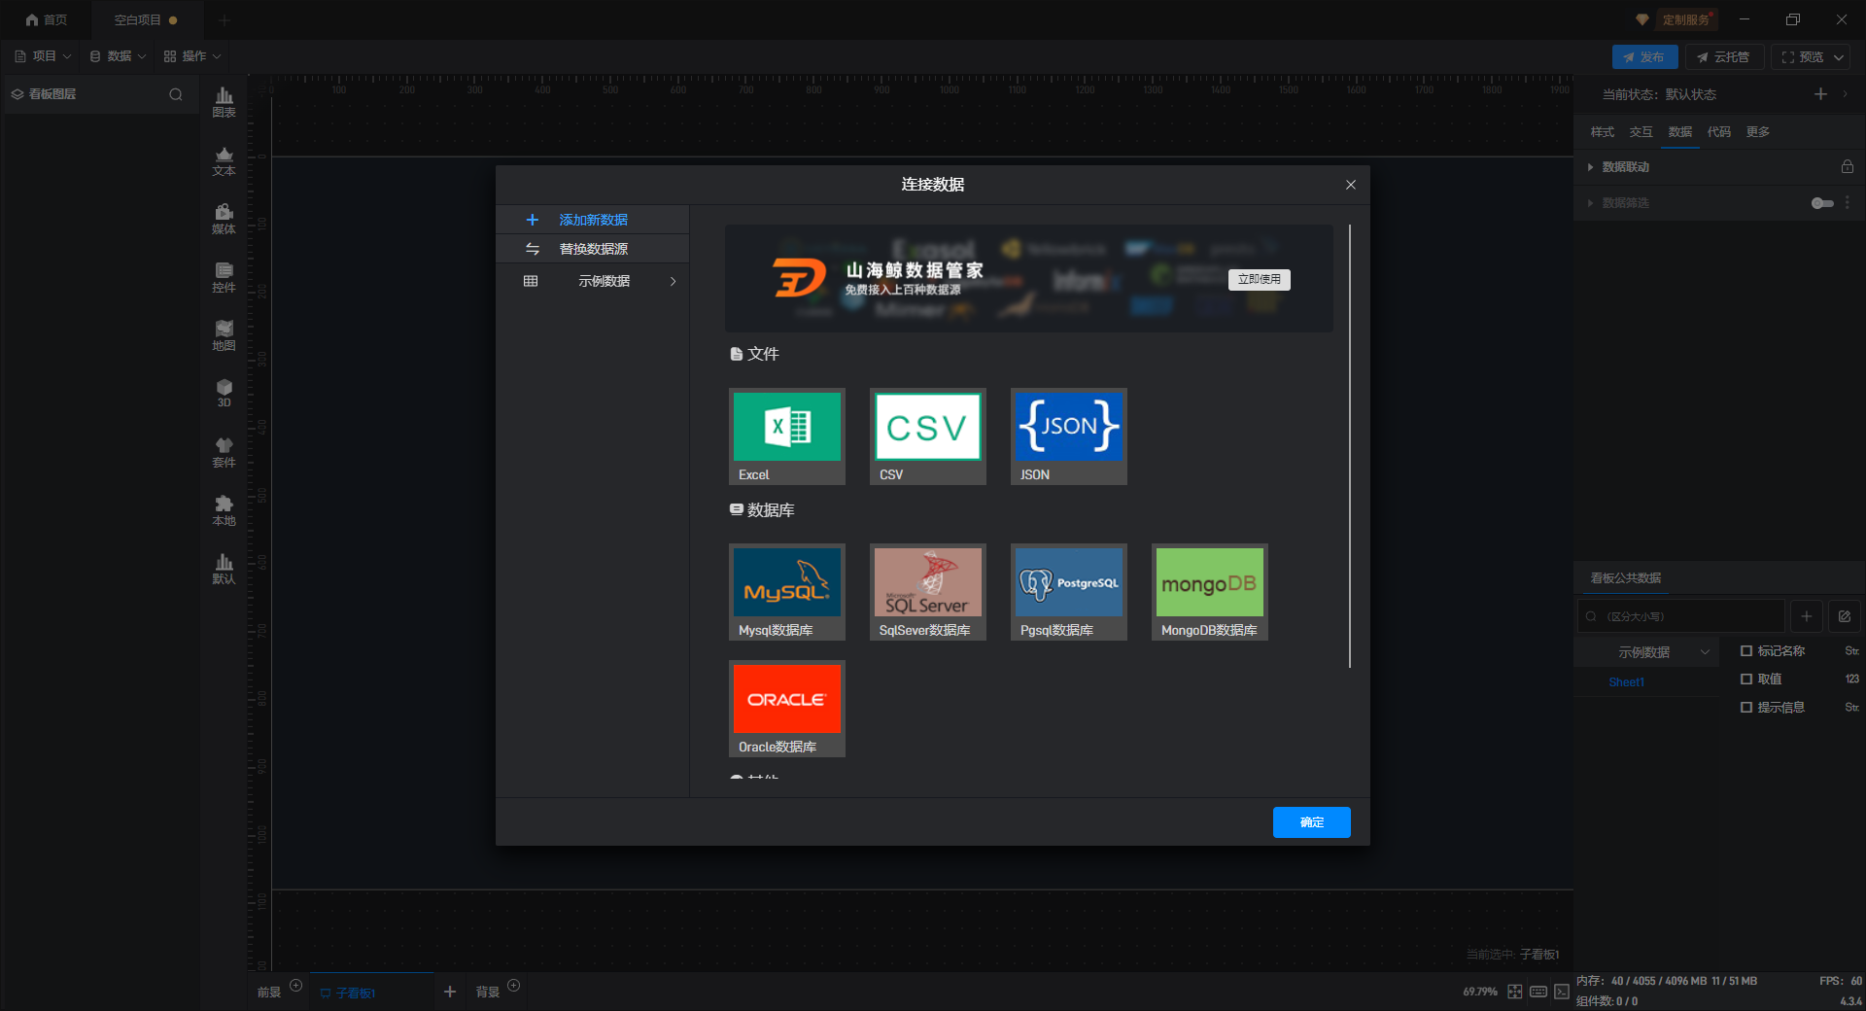The height and width of the screenshot is (1011, 1866).
Task: Open the 3D components panel
Action: pos(224,394)
